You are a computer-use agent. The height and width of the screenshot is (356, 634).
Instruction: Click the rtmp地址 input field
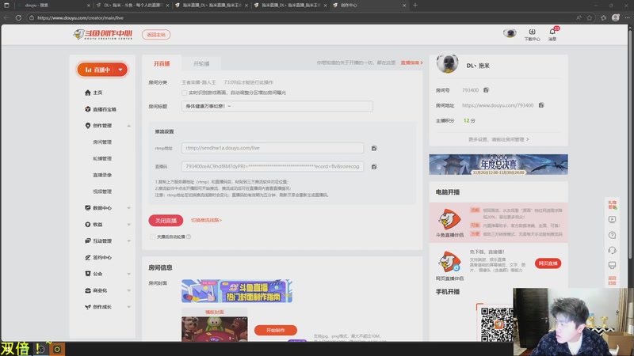[x=273, y=148]
